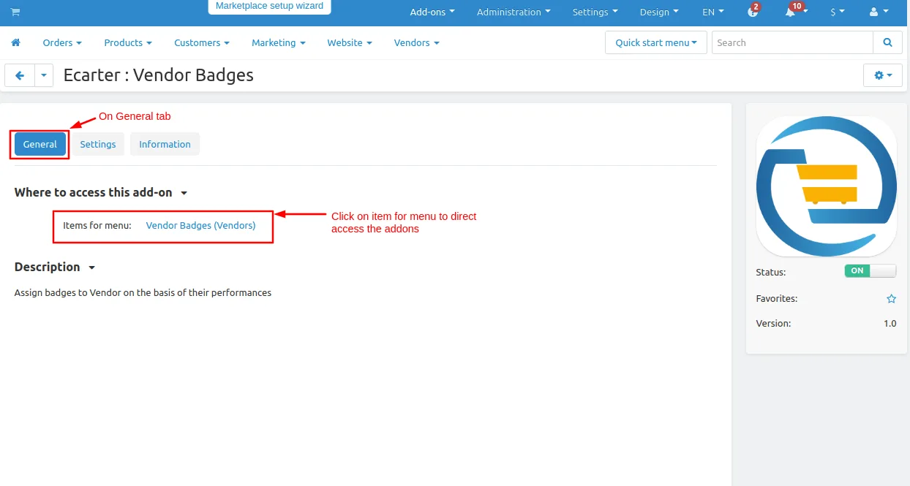This screenshot has height=486, width=910.
Task: Click the Version 1.0 value
Action: click(890, 323)
